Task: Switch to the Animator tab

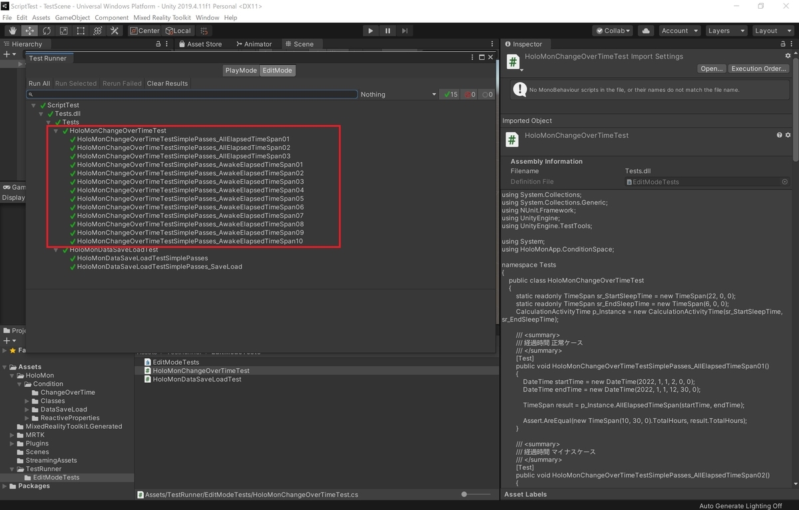Action: click(x=254, y=44)
